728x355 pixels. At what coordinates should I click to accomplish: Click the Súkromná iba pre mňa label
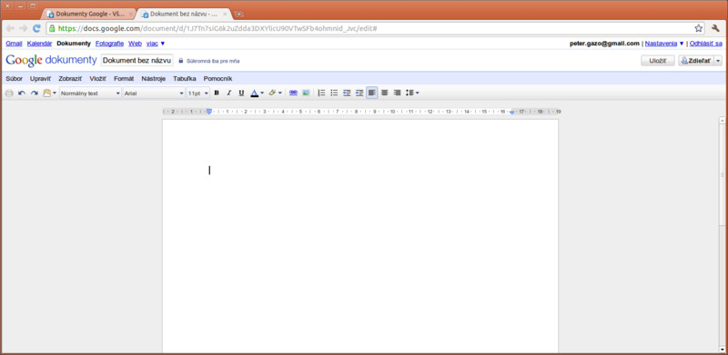pos(213,61)
